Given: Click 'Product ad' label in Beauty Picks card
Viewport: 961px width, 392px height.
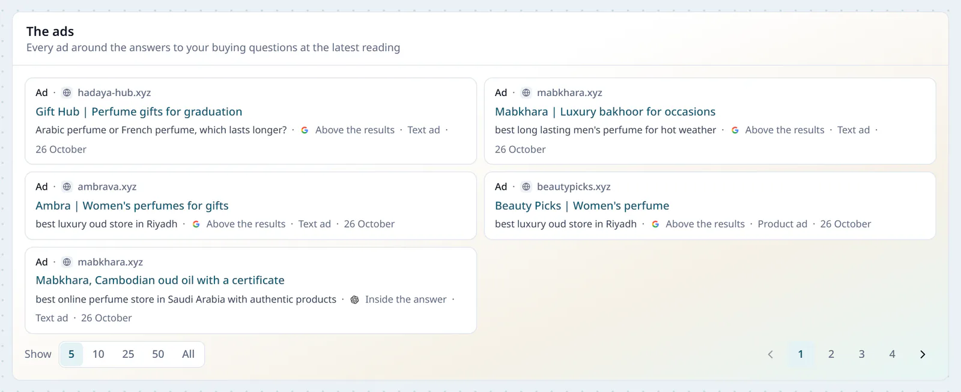Looking at the screenshot, I should tap(783, 224).
